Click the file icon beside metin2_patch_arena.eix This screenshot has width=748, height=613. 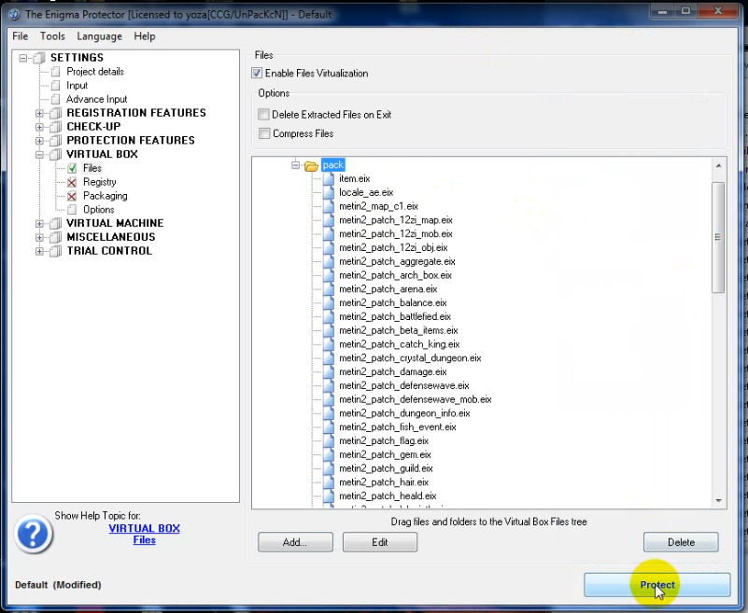tap(328, 289)
